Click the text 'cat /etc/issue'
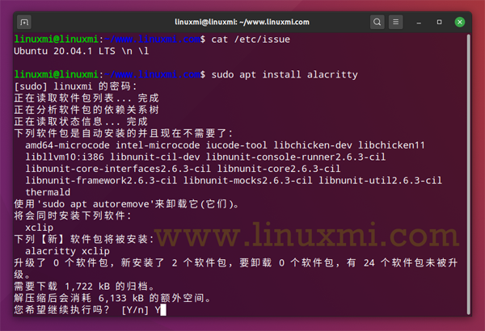The width and height of the screenshot is (485, 331). 251,40
